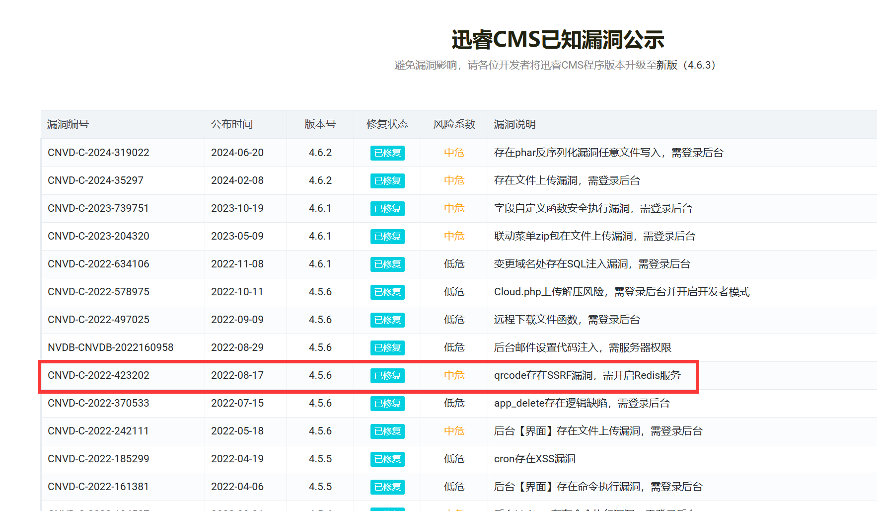This screenshot has height=511, width=877.
Task: Click the date 2024-06-20
Action: (x=237, y=153)
